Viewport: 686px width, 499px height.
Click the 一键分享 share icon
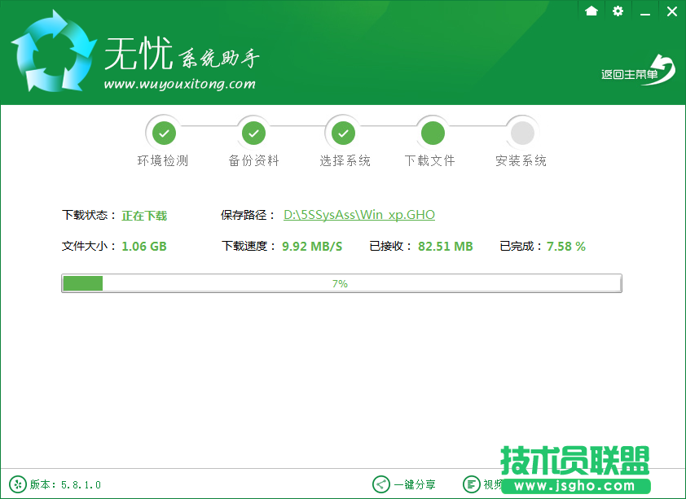(x=381, y=484)
